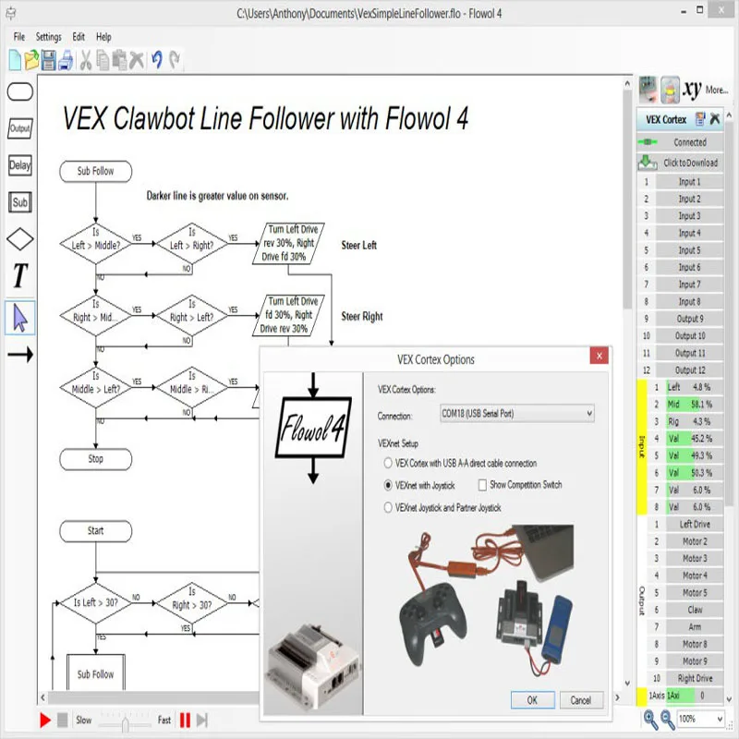This screenshot has height=739, width=739.
Task: Click the zoom in magnifier
Action: click(x=651, y=720)
